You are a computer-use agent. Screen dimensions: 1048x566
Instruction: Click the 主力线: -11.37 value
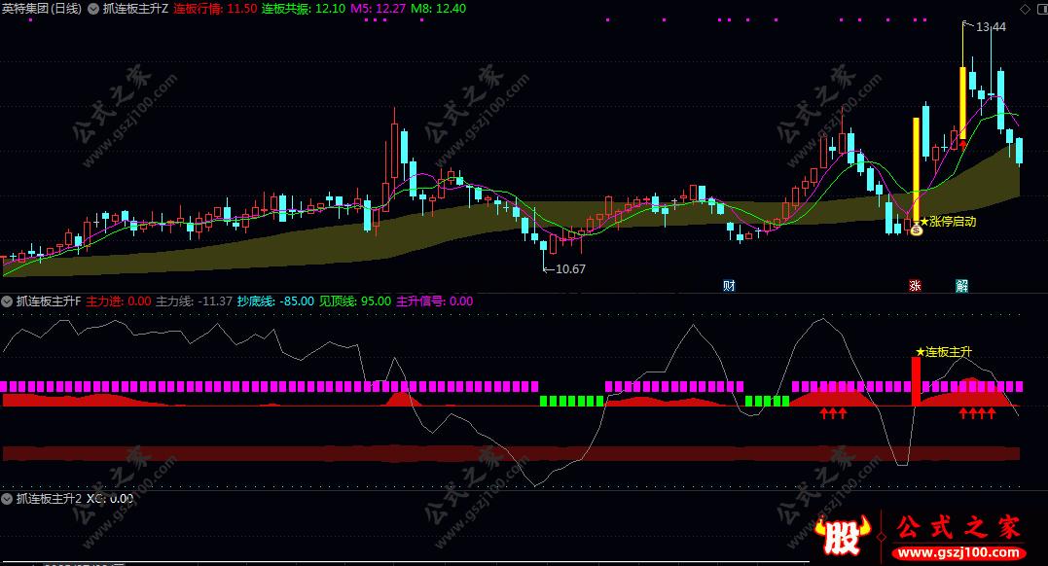tap(194, 301)
